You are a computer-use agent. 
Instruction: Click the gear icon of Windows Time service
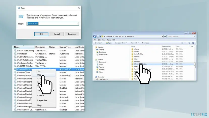tap(15, 72)
